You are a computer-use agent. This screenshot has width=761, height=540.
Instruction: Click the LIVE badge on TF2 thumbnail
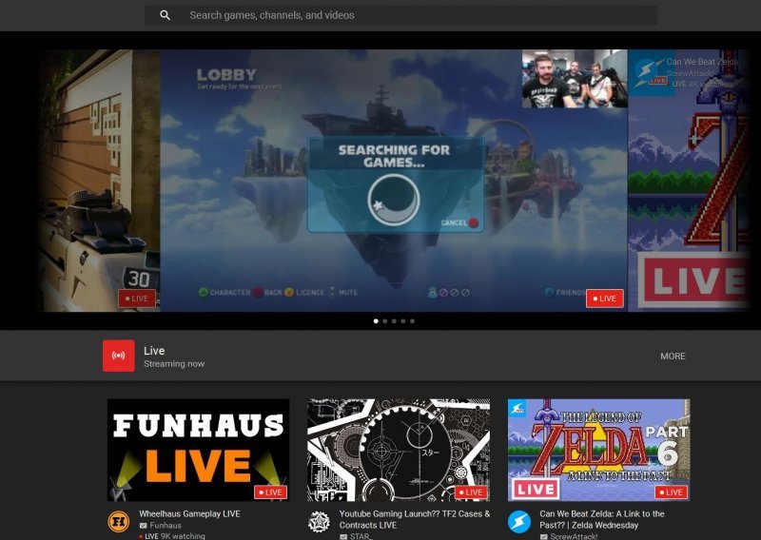(471, 492)
